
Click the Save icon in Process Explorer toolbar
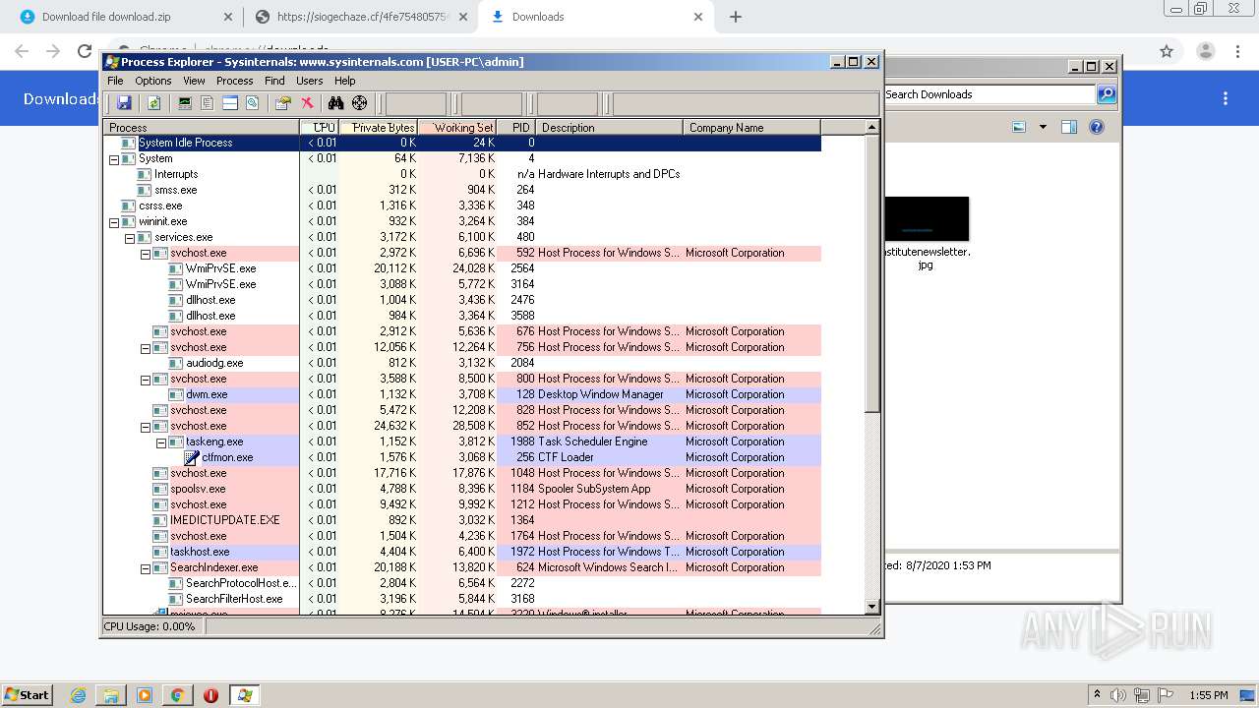[124, 103]
